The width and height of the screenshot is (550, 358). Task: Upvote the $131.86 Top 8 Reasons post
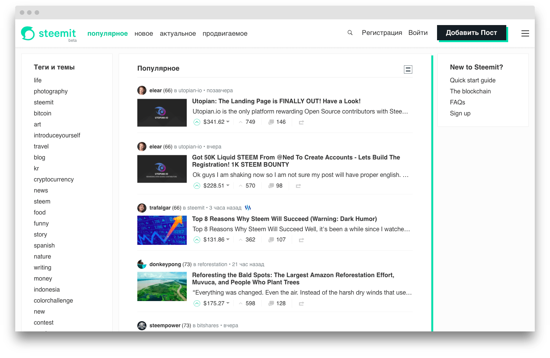click(197, 240)
